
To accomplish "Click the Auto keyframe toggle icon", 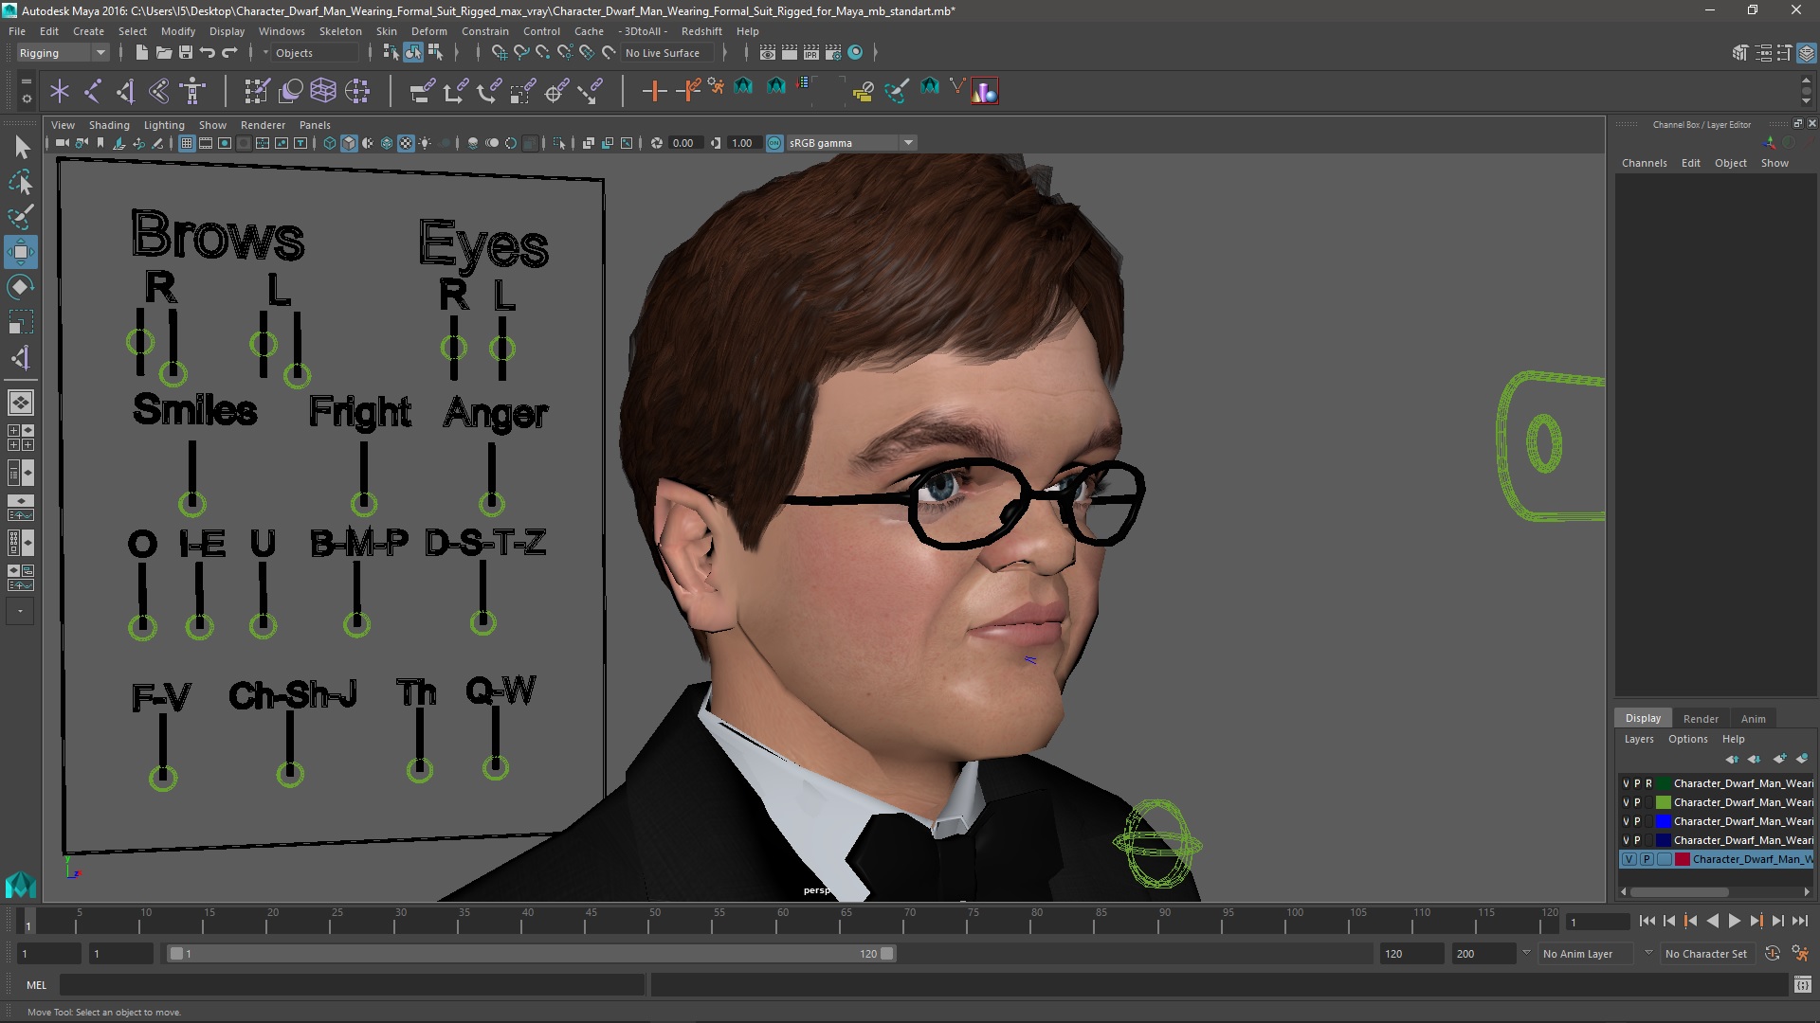I will 1772,954.
